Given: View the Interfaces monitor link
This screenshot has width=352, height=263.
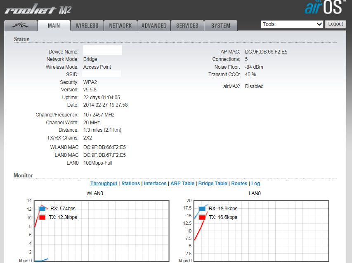Looking at the screenshot, I should pos(155,184).
